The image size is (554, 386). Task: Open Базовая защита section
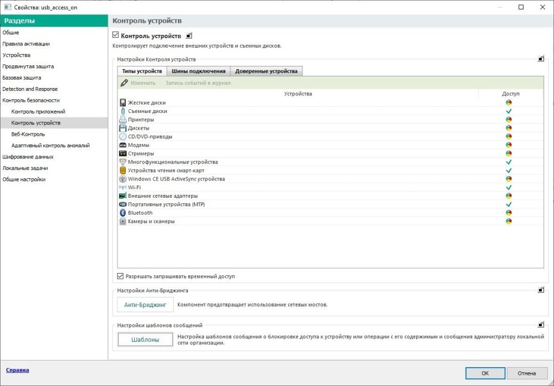pos(22,78)
